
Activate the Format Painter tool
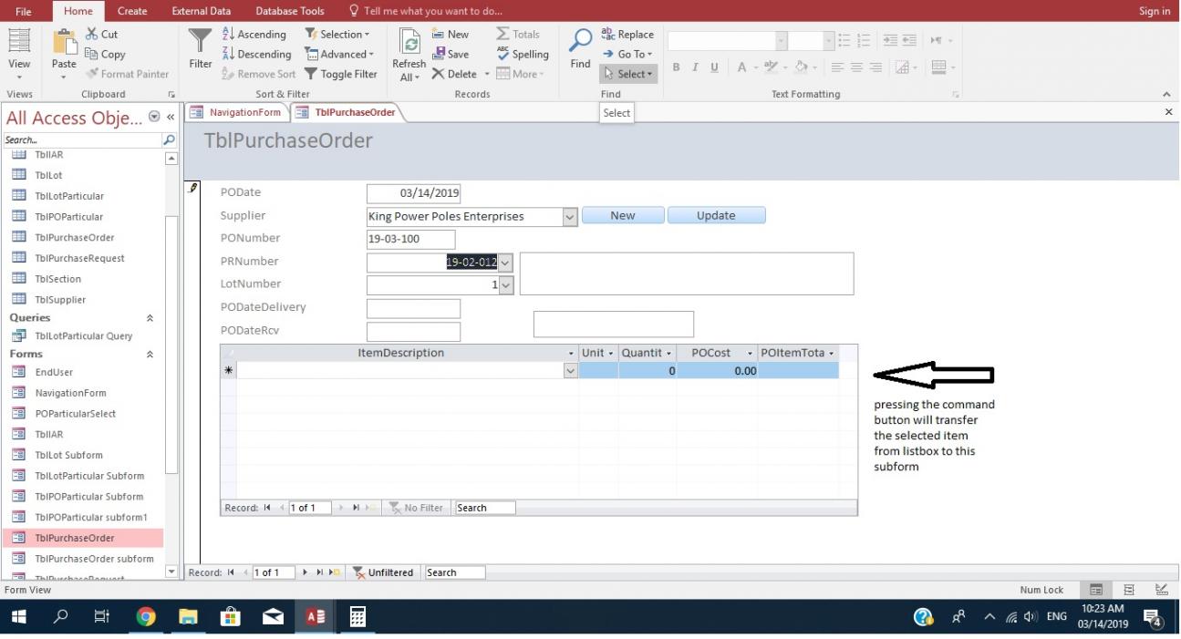click(x=128, y=74)
